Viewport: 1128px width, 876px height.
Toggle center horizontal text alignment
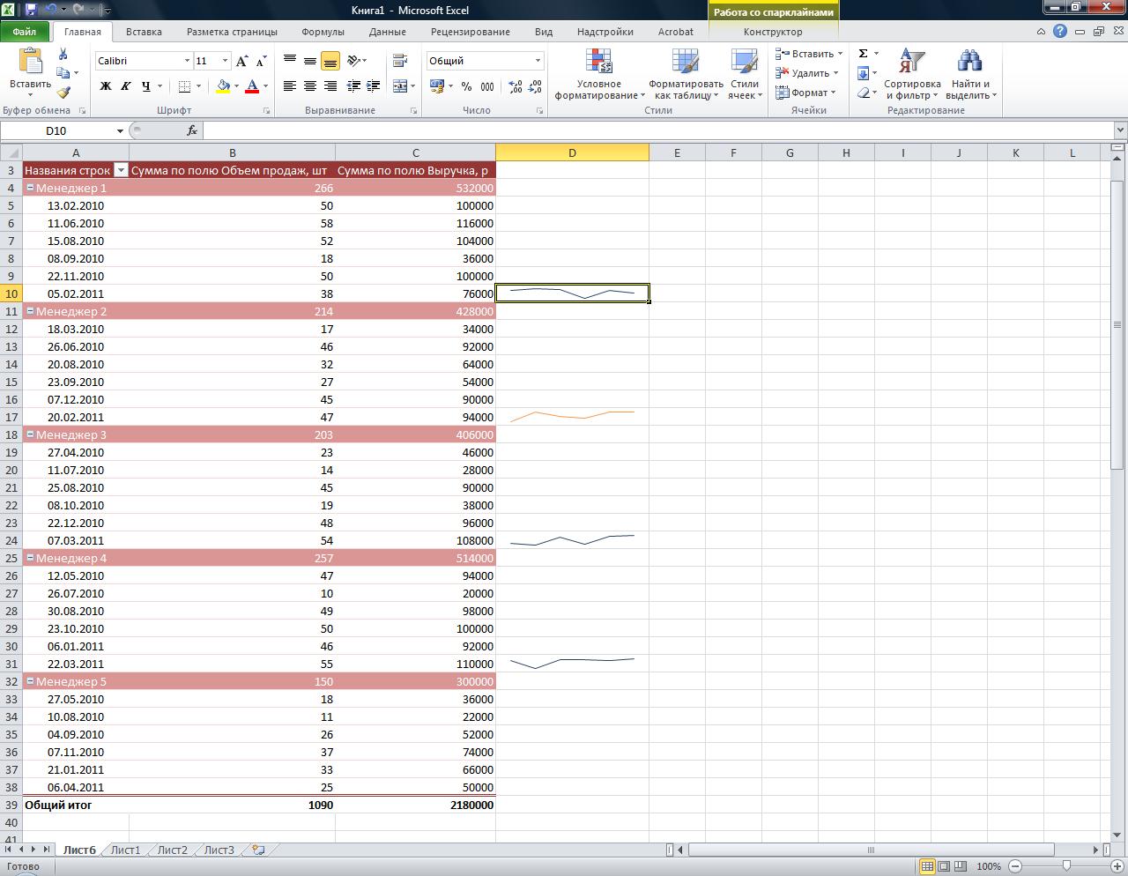(310, 85)
